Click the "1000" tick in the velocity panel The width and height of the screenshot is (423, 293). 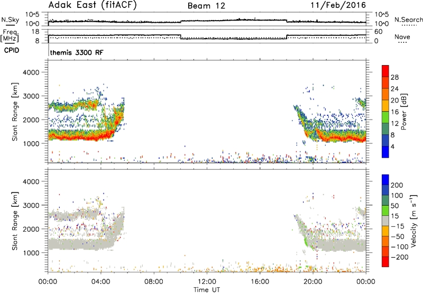(31, 253)
